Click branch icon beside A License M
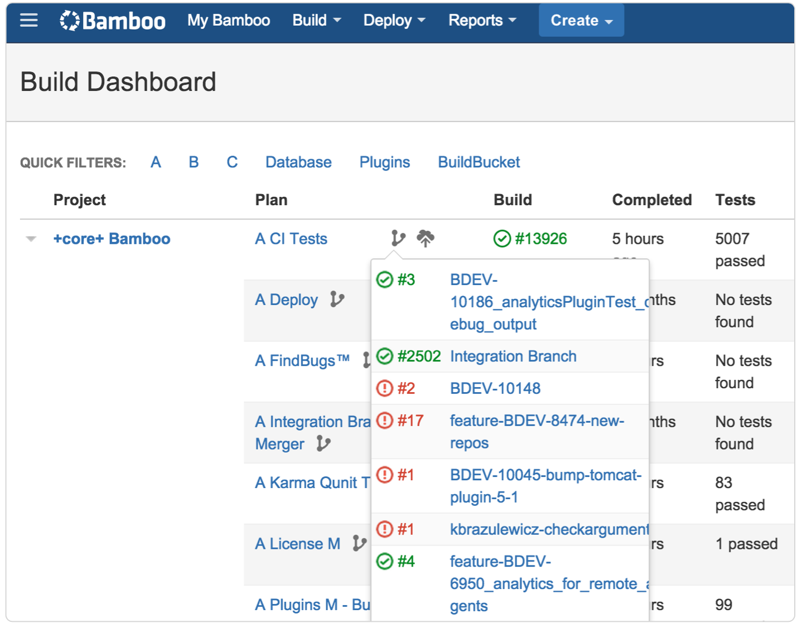 click(x=360, y=543)
